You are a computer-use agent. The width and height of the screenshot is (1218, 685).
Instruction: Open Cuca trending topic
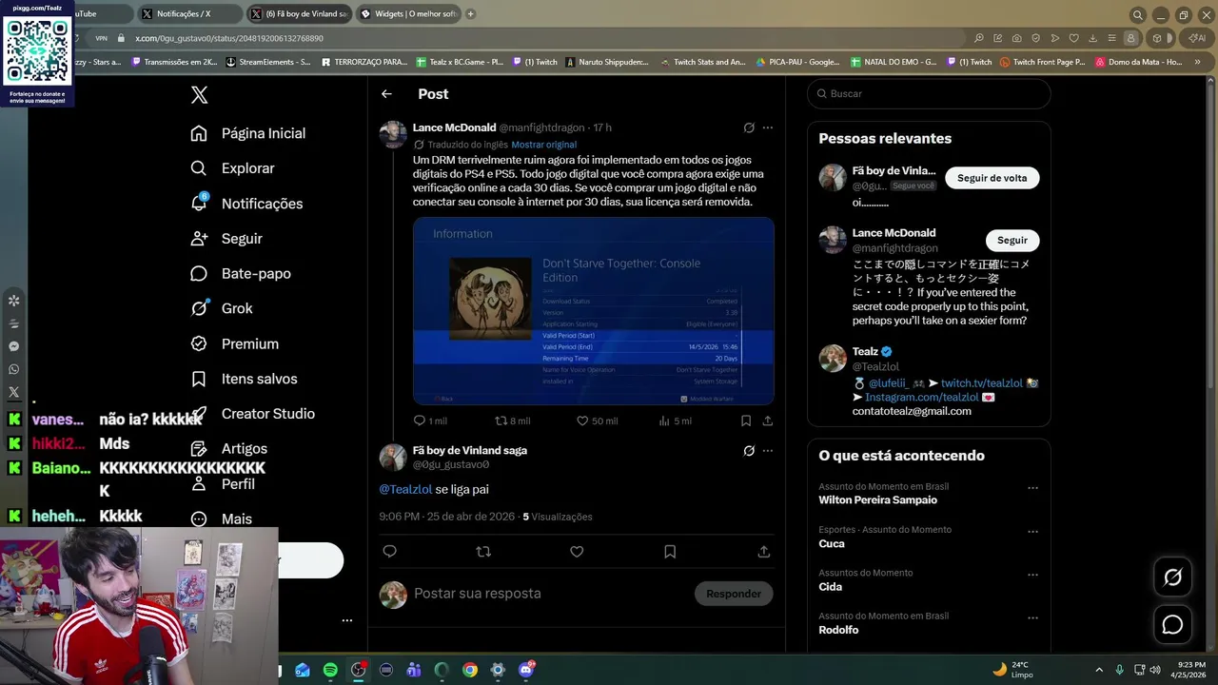(832, 544)
